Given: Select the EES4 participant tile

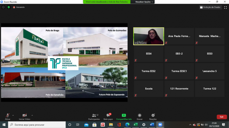Looking at the screenshot, I should (x=149, y=54).
